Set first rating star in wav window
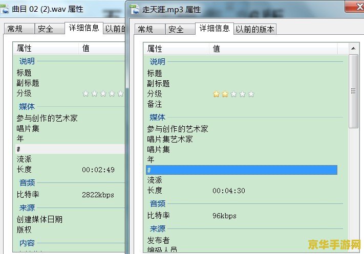This screenshot has width=364, height=254. point(85,94)
